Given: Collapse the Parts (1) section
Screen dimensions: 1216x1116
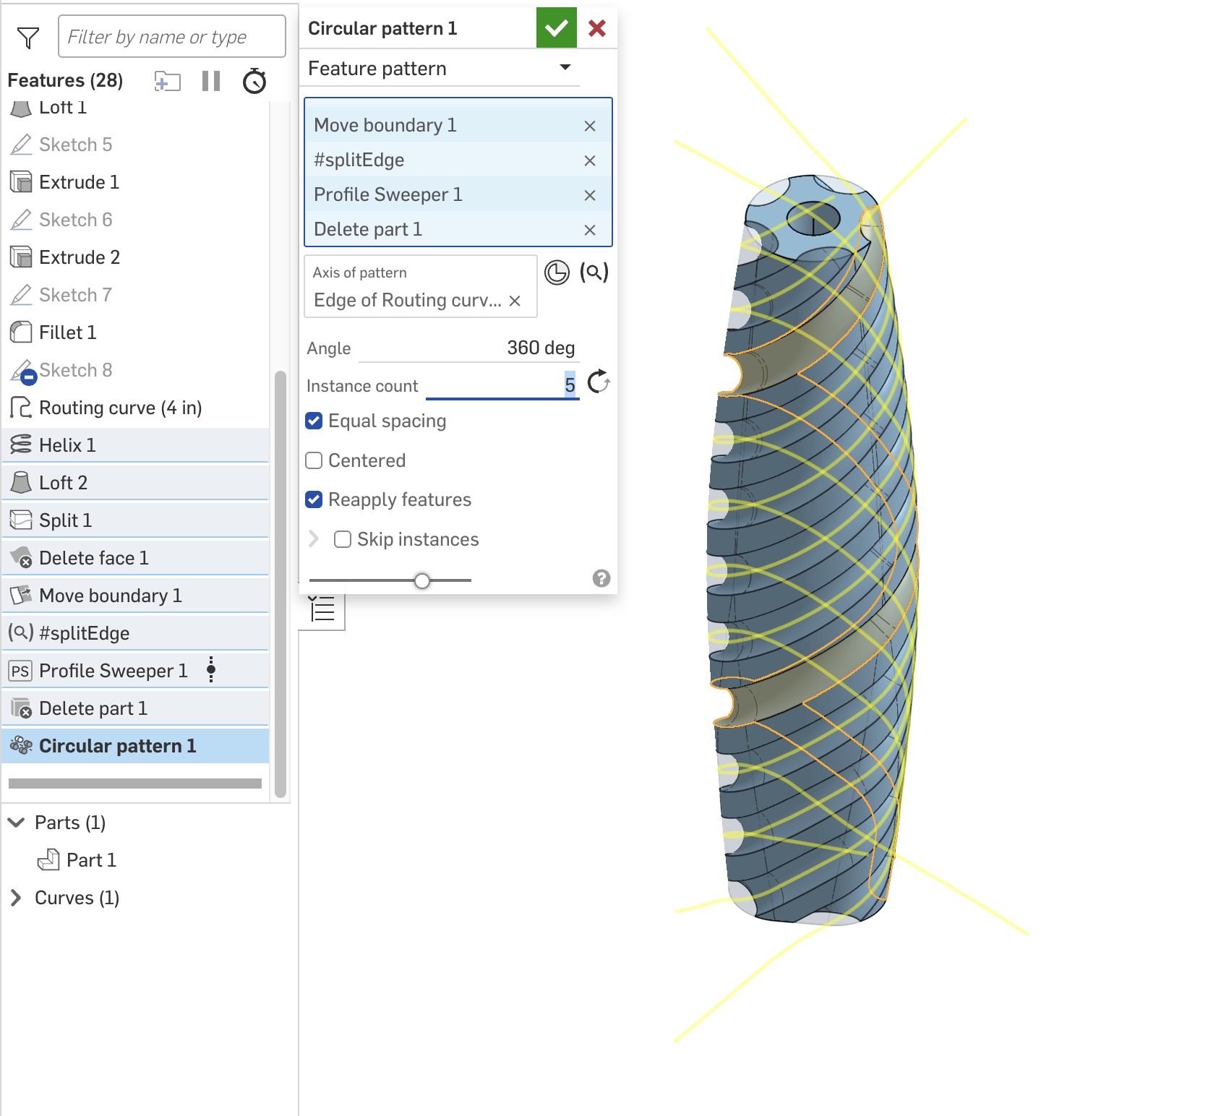Looking at the screenshot, I should point(16,823).
